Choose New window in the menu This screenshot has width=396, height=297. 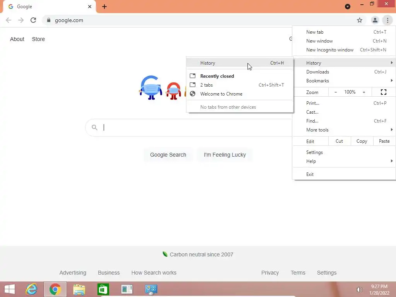pos(344,41)
